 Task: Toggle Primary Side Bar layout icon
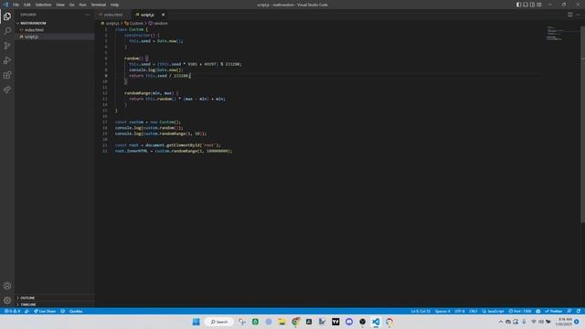[x=518, y=5]
